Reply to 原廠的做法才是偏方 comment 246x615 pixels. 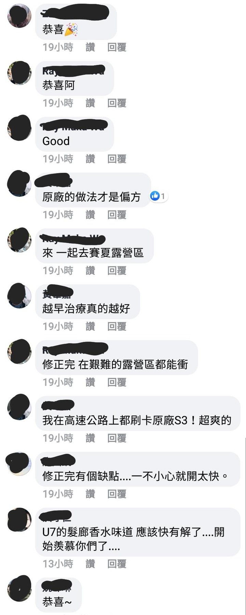tap(117, 215)
